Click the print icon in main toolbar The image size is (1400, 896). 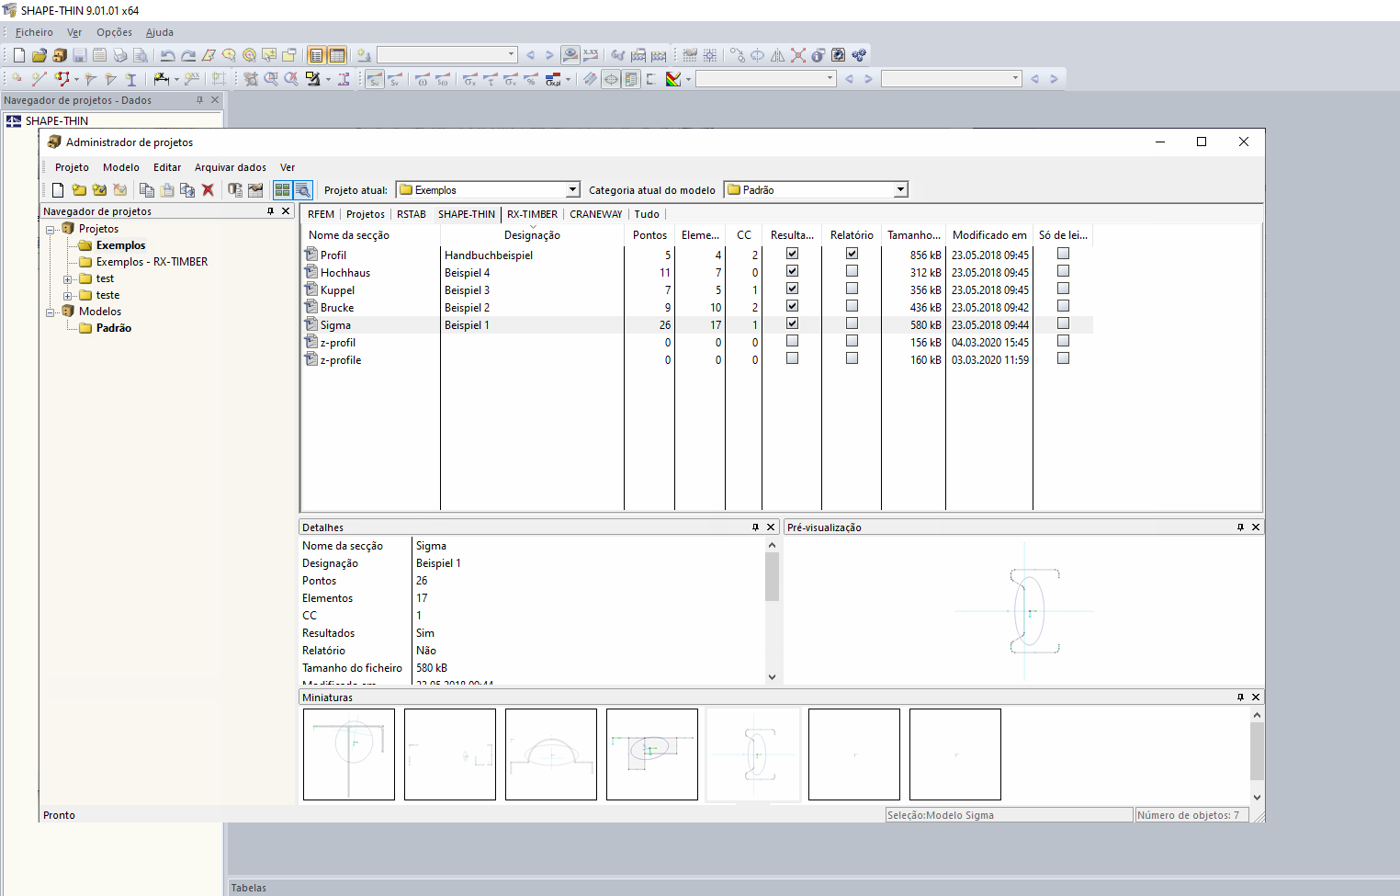[x=120, y=55]
